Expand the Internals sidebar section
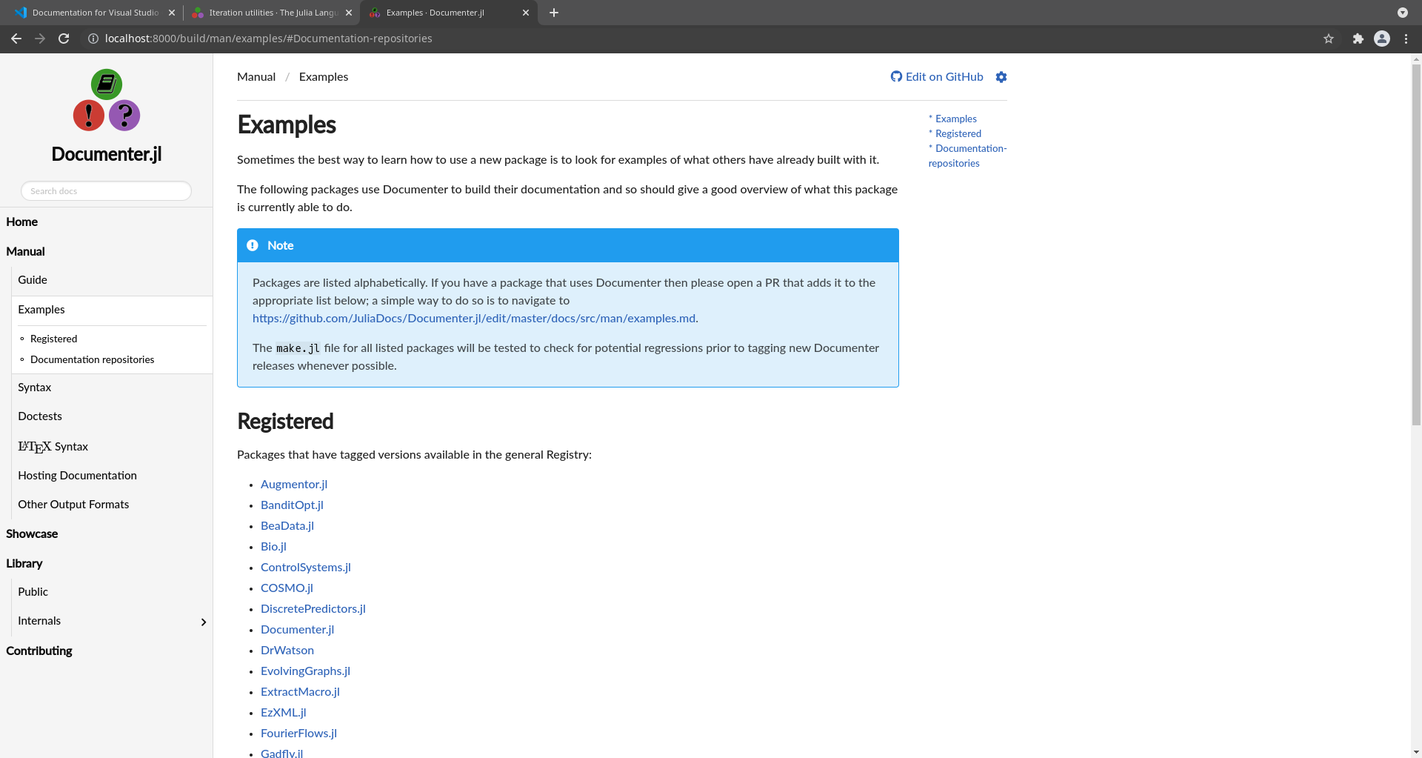The width and height of the screenshot is (1422, 758). tap(204, 622)
